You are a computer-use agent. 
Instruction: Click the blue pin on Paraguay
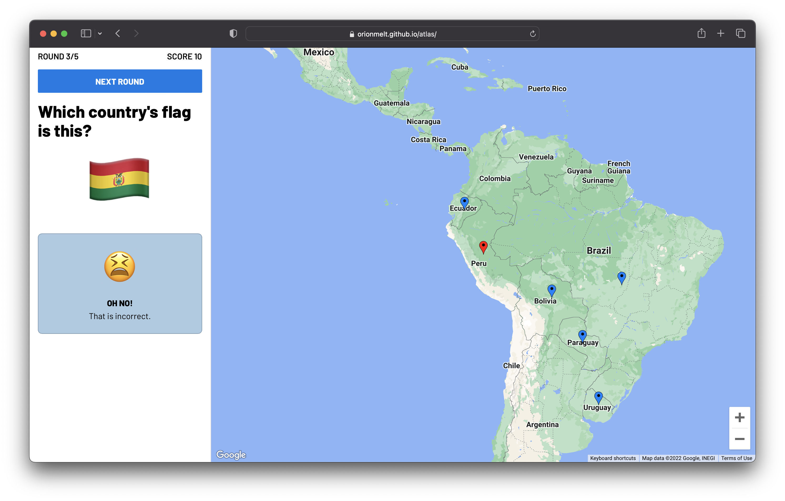pos(582,335)
